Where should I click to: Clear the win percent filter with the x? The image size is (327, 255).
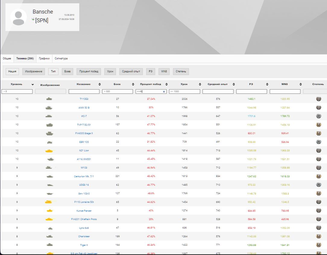[164, 92]
